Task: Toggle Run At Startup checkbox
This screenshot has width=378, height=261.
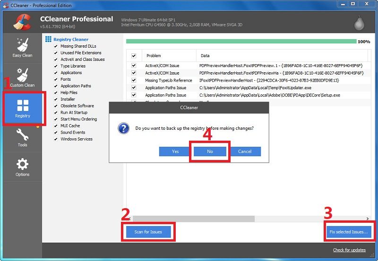Action: pos(56,112)
